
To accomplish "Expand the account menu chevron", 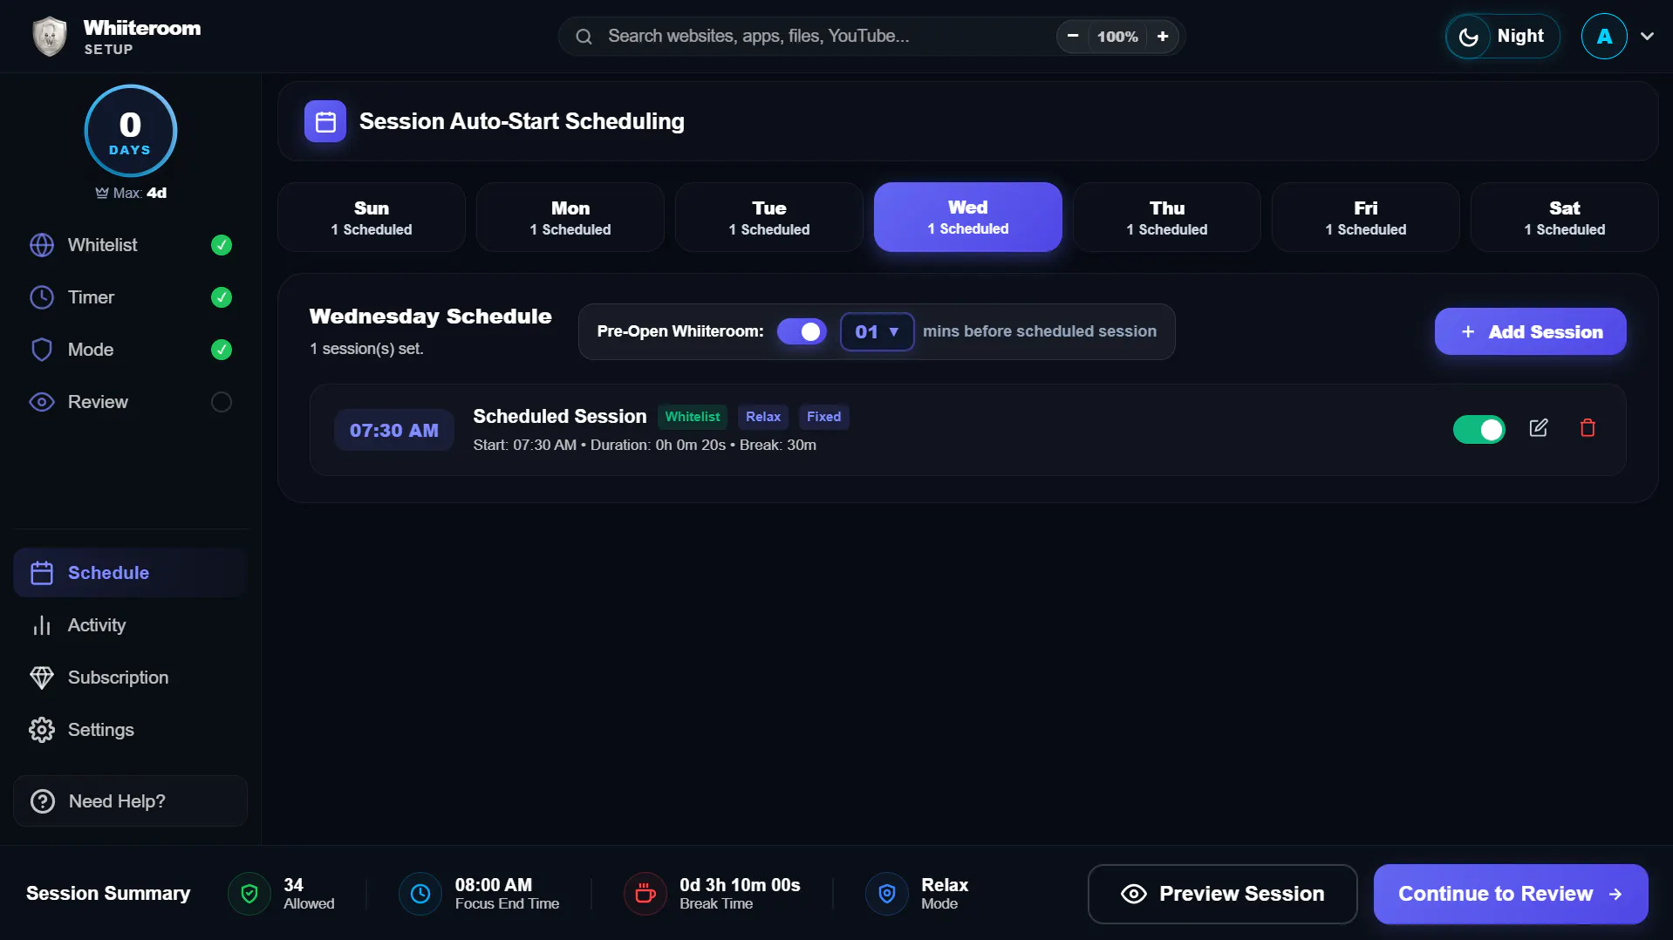I will point(1647,37).
